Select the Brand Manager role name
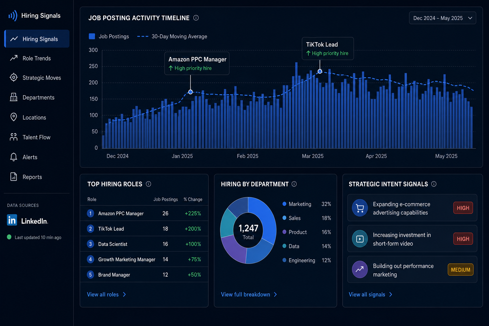 point(114,275)
